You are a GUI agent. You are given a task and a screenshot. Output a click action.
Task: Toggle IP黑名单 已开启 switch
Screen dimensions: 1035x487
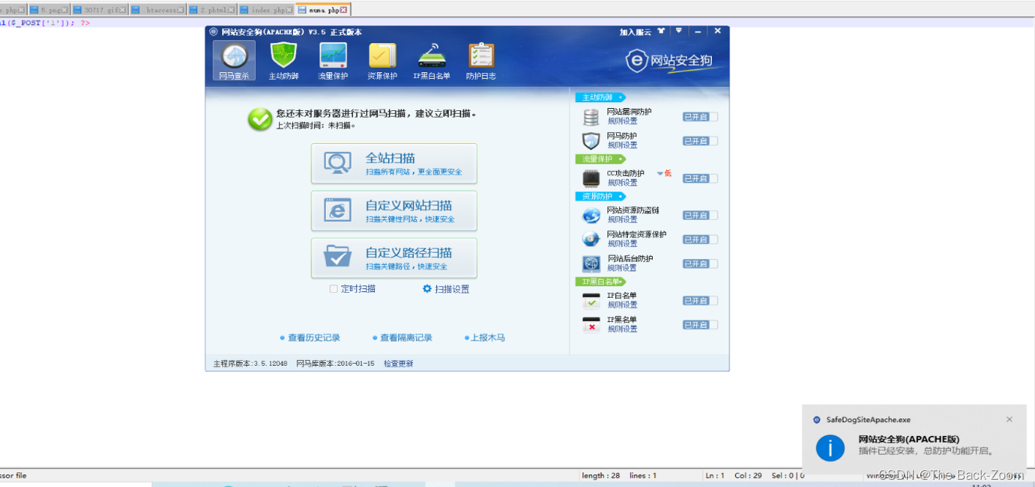(x=700, y=325)
